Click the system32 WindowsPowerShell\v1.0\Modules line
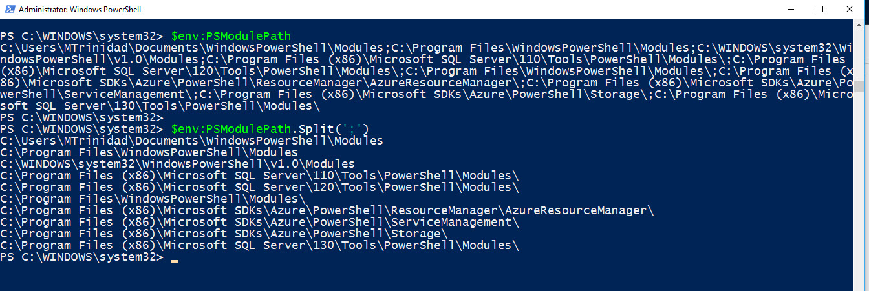The image size is (869, 291). 178,164
